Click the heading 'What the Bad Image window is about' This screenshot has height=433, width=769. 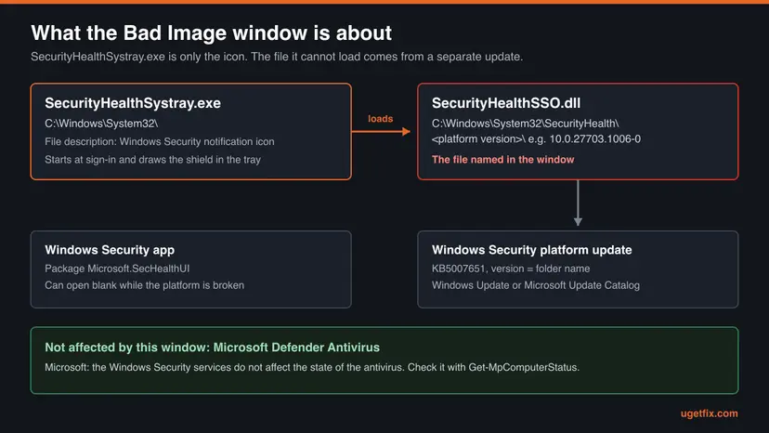click(x=212, y=33)
